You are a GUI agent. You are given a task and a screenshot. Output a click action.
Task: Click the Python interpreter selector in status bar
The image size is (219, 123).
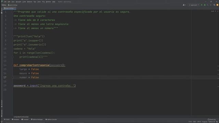click(212, 122)
